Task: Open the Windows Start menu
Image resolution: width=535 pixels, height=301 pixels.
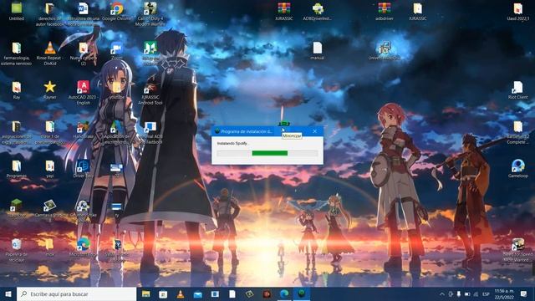Action: coord(8,293)
